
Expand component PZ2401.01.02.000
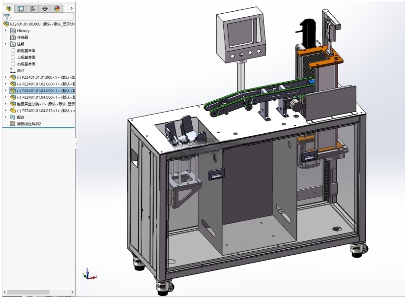click(x=6, y=84)
